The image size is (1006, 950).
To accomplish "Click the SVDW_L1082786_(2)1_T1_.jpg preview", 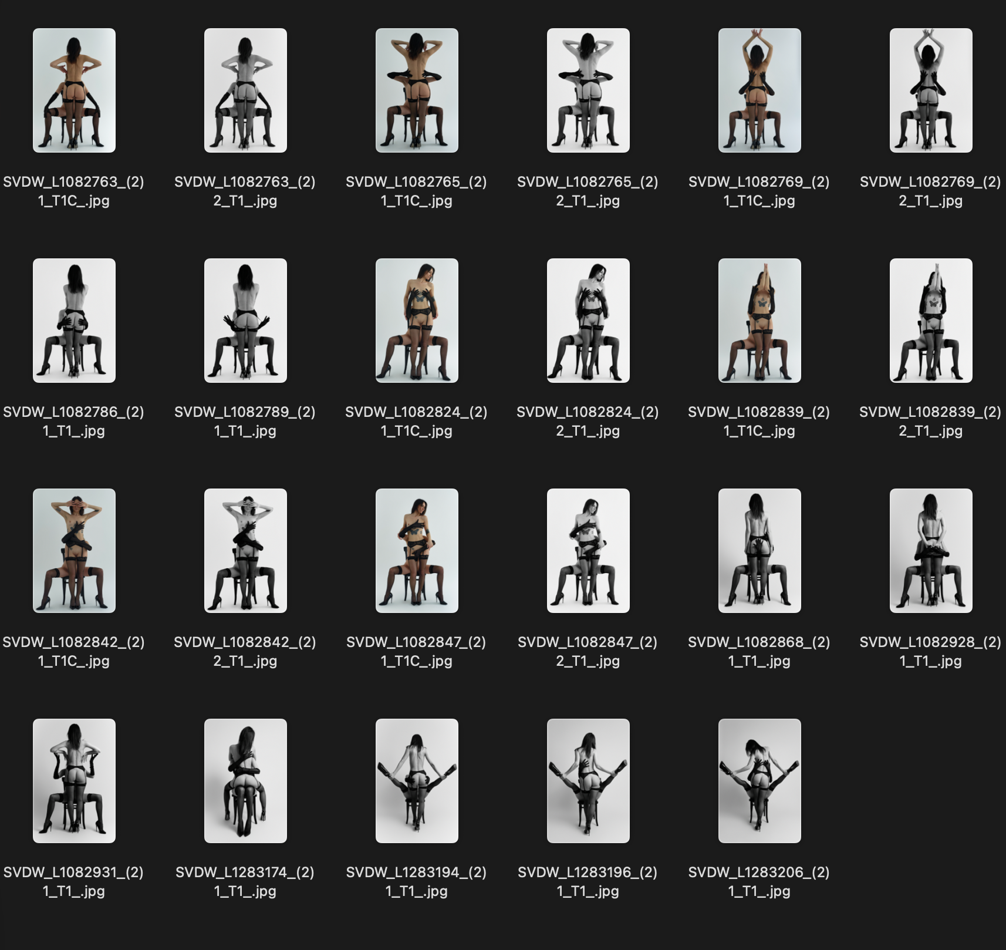I will pos(75,320).
